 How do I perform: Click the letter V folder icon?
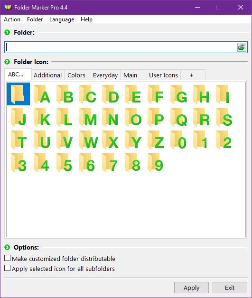tap(64, 140)
